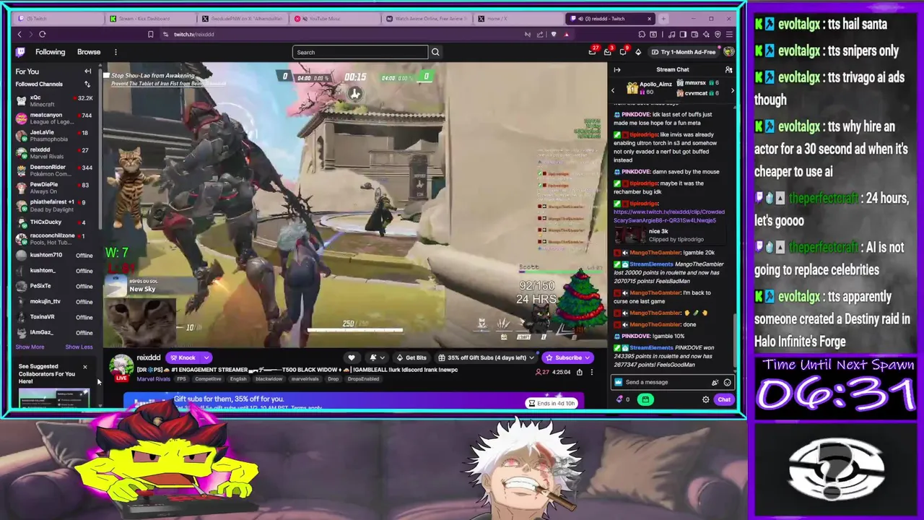Expand the notification bell dropdown chevron
Image resolution: width=924 pixels, height=520 pixels.
[x=382, y=357]
